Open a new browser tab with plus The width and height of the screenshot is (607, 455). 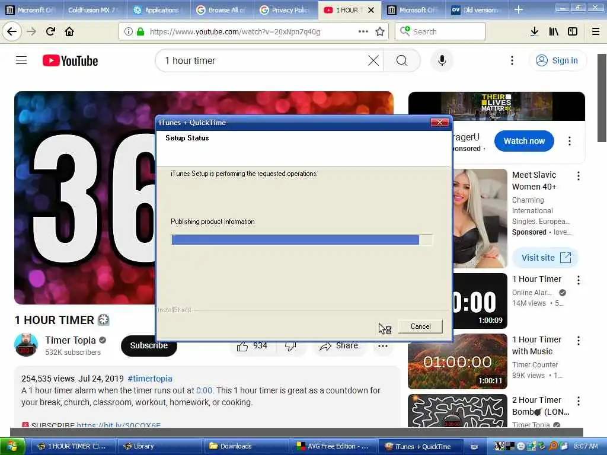pyautogui.click(x=519, y=9)
